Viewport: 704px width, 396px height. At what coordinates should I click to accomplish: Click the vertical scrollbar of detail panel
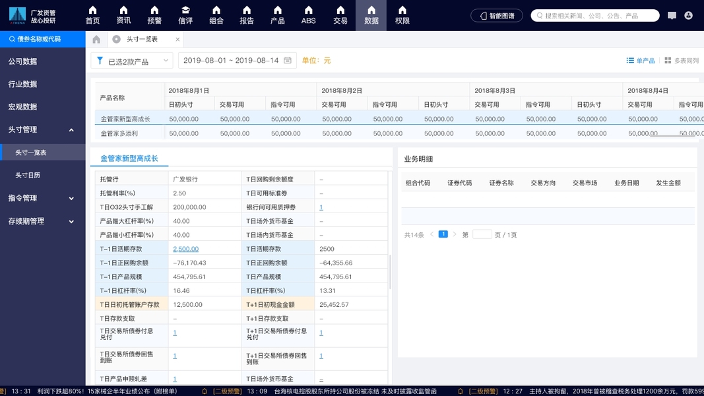coord(390,272)
